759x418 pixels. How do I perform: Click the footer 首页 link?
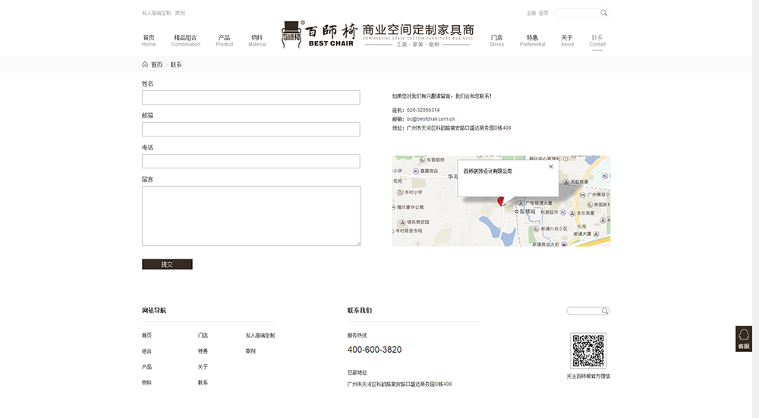coord(146,335)
